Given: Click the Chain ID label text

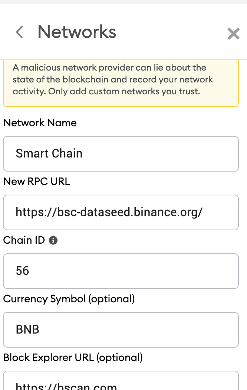Looking at the screenshot, I should pos(24,240).
